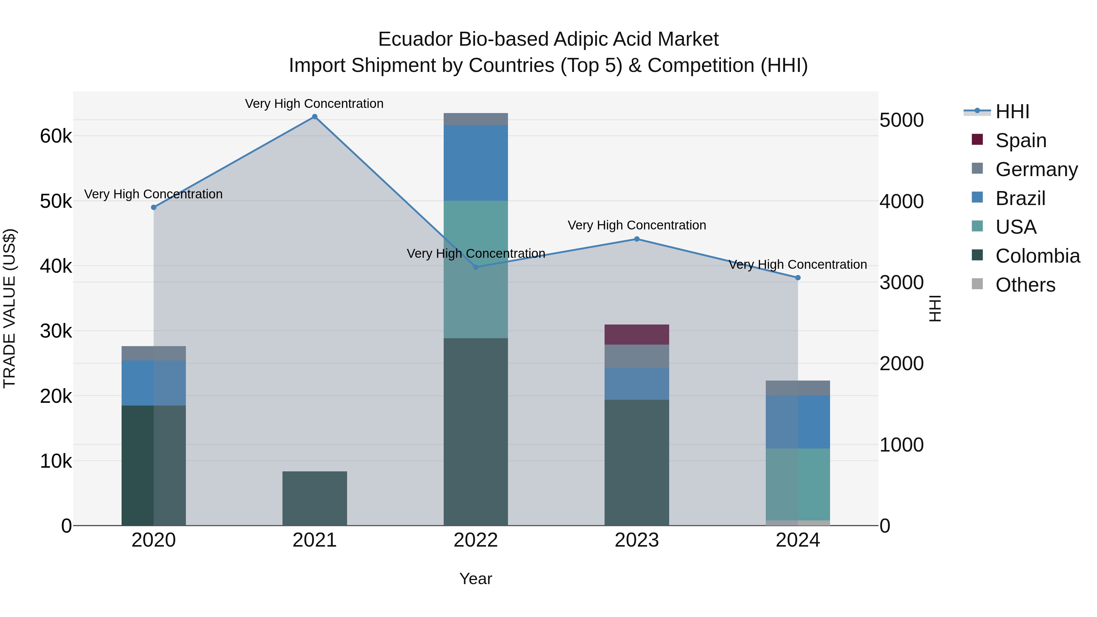The height and width of the screenshot is (617, 1097).
Task: Click the 2024 USA bar segment
Action: [798, 484]
